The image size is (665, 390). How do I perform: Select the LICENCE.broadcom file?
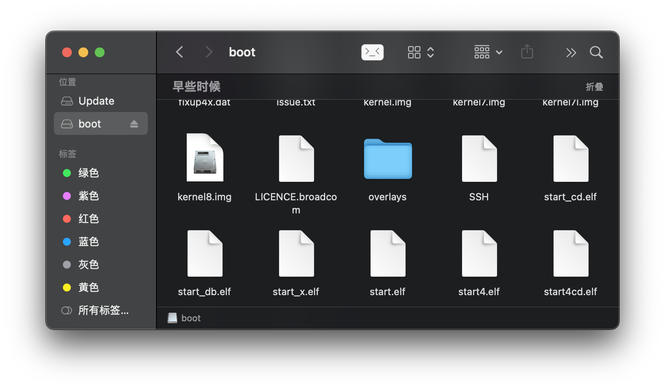296,159
